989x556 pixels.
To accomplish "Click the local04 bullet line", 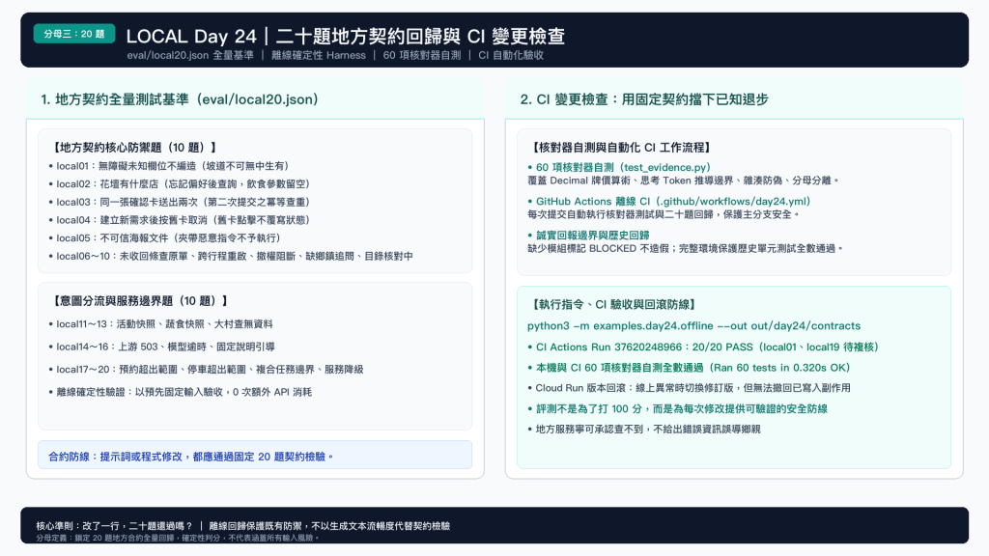I will coord(179,220).
